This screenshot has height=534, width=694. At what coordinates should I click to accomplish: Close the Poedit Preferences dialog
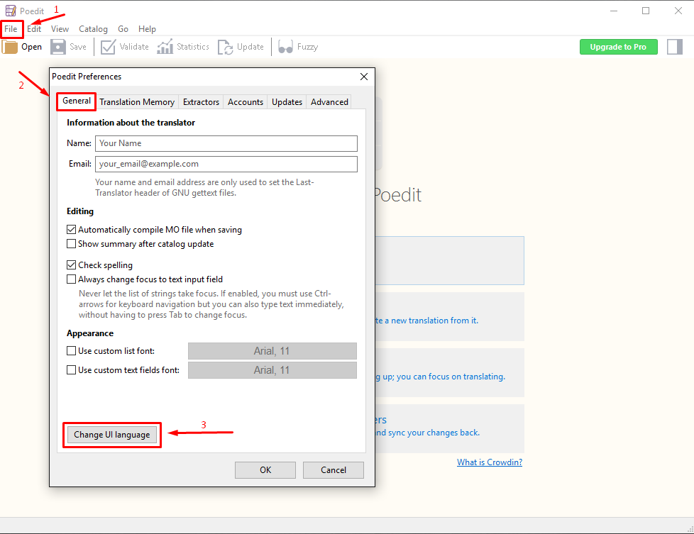tap(364, 77)
